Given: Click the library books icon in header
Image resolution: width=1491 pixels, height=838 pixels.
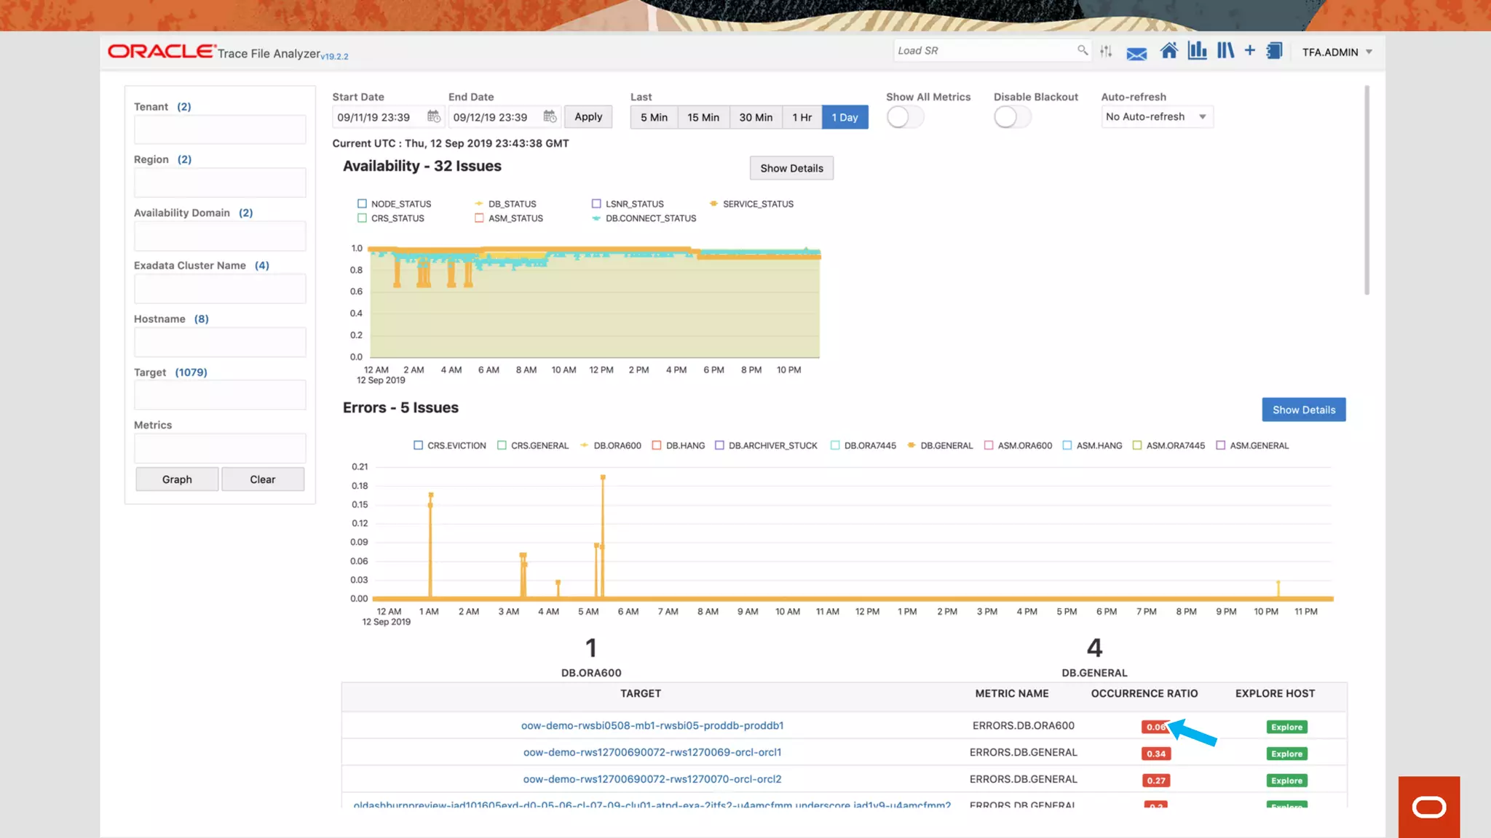Looking at the screenshot, I should (x=1225, y=51).
